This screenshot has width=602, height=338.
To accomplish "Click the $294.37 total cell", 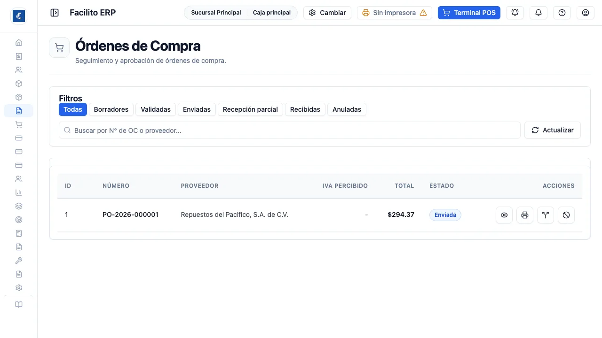I will [401, 215].
